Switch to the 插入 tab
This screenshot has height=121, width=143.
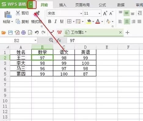63,5
